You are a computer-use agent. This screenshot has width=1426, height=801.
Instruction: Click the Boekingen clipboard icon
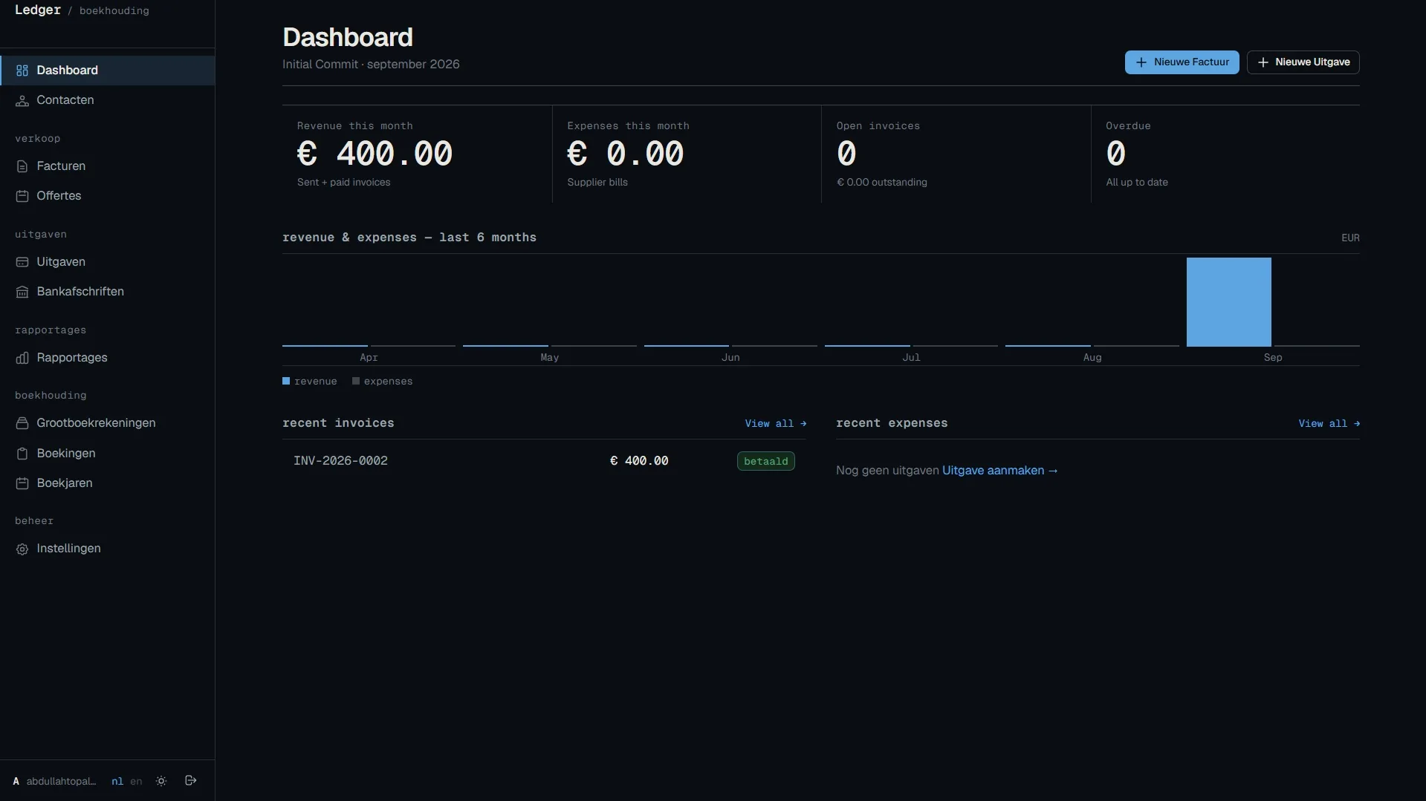coord(22,454)
